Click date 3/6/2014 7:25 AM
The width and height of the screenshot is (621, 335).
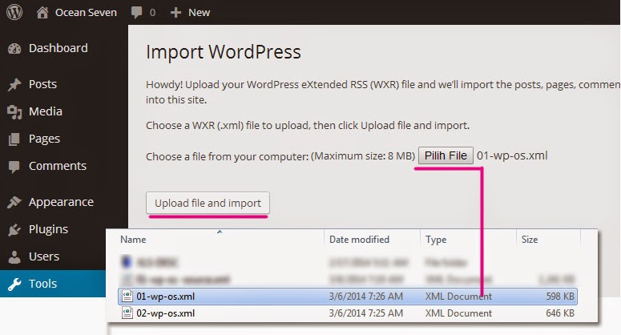coord(365,313)
